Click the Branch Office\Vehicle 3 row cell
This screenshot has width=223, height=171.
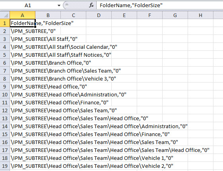23,79
